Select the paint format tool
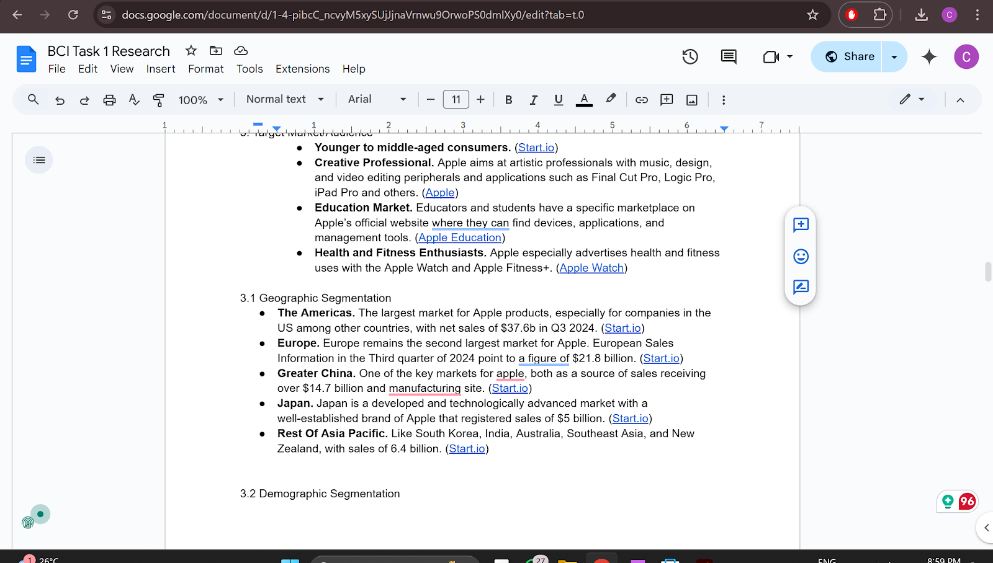 pos(158,100)
